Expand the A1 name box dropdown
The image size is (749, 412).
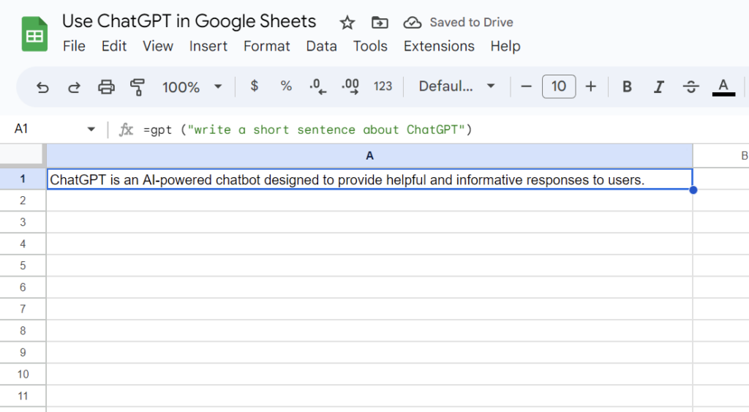point(91,130)
